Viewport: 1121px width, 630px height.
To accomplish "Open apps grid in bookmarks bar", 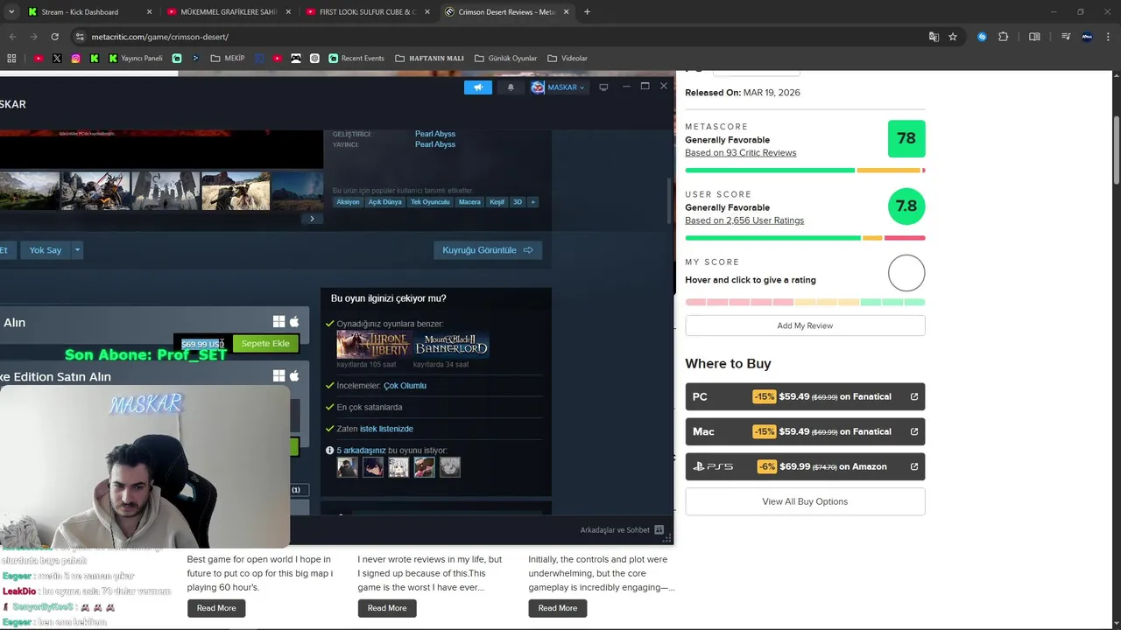I will pyautogui.click(x=11, y=59).
